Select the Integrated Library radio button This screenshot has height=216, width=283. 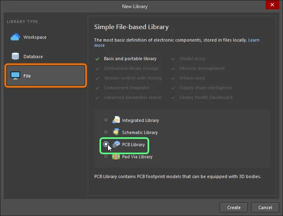(106, 120)
